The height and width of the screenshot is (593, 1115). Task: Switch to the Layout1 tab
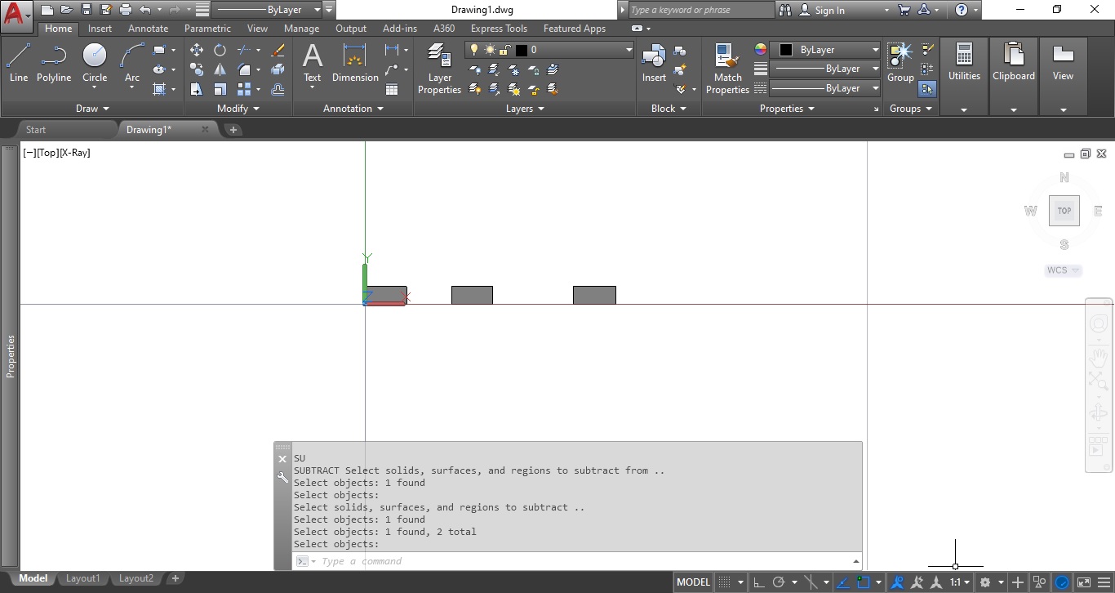(x=82, y=578)
